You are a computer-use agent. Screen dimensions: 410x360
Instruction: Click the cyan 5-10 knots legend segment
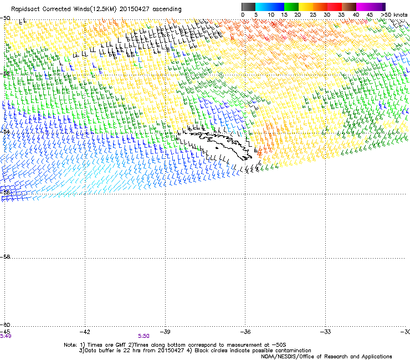click(x=263, y=7)
